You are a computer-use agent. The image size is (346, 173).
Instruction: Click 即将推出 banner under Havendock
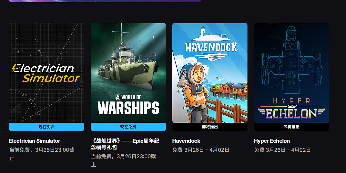(x=210, y=127)
